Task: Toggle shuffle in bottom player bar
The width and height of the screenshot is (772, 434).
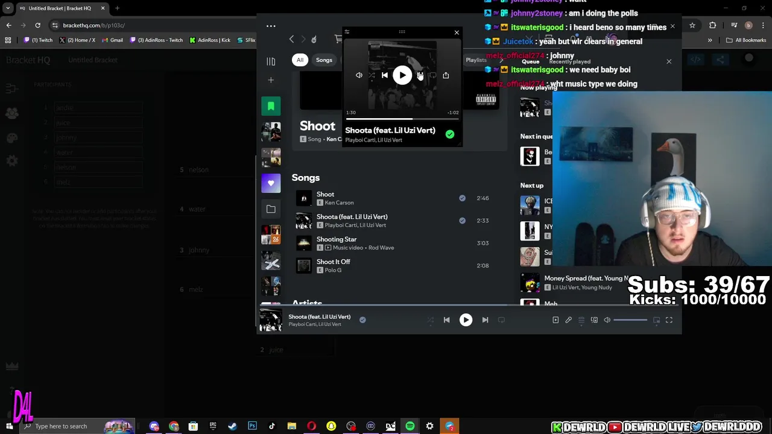Action: [430, 320]
